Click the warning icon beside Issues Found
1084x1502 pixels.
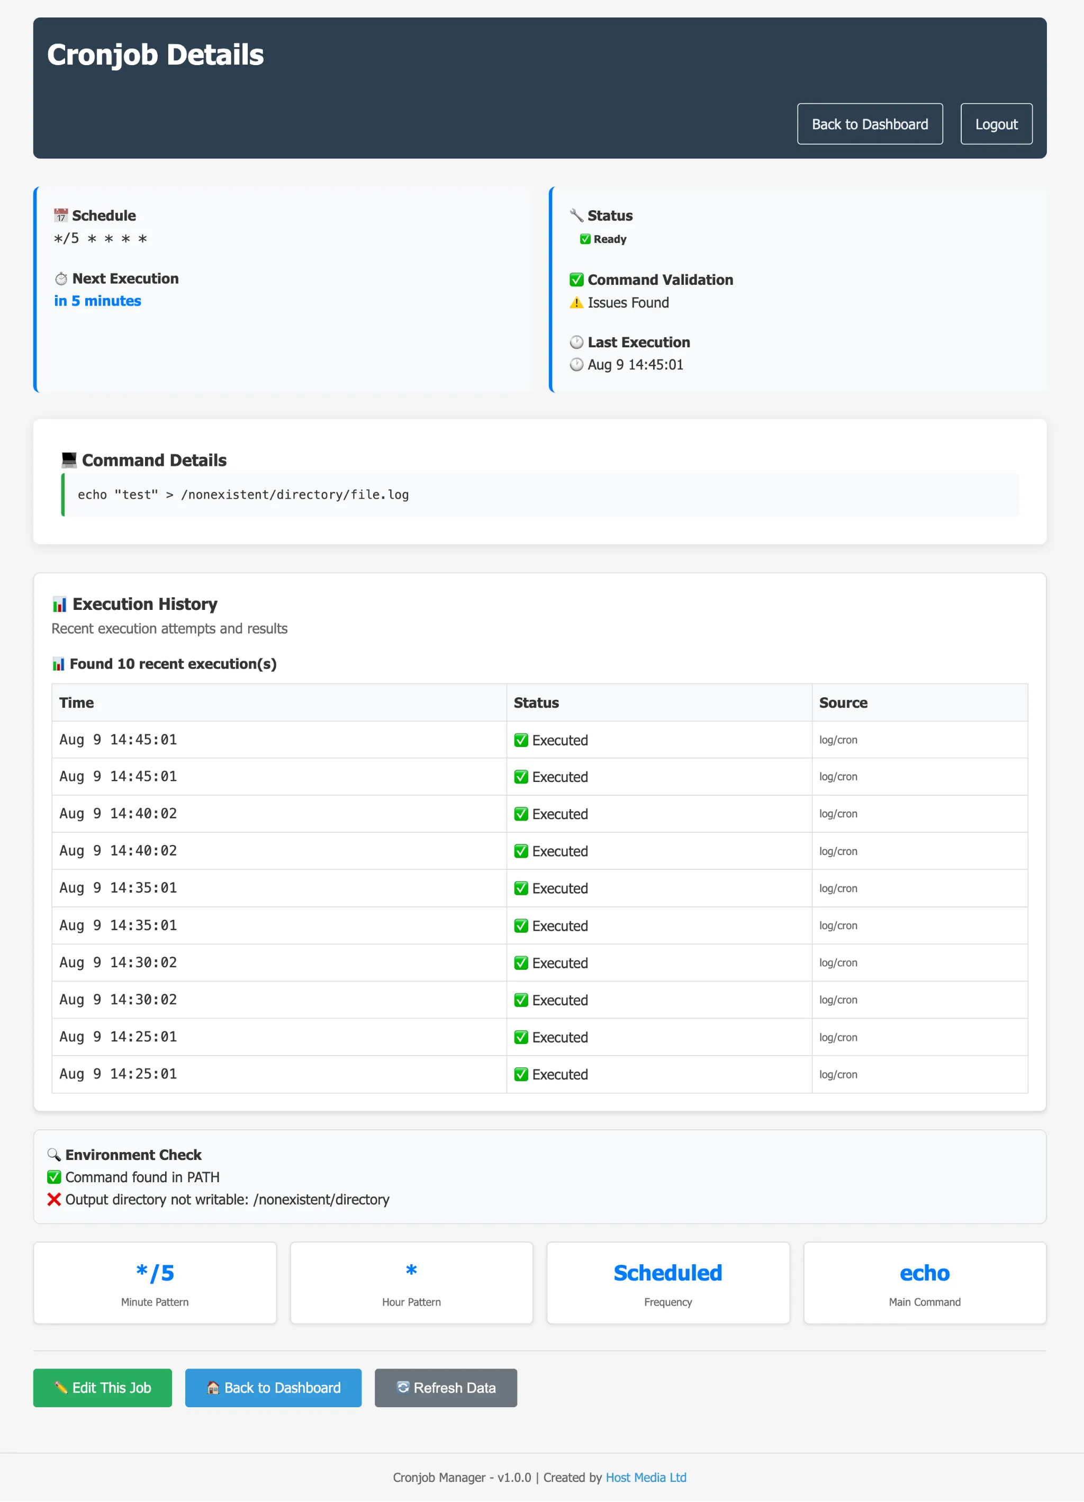click(576, 303)
